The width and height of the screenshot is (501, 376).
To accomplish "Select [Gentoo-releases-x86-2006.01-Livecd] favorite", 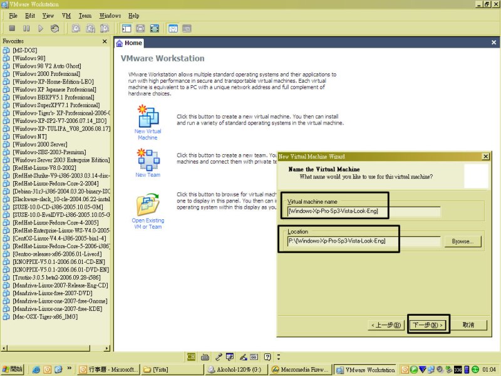I will [x=57, y=254].
